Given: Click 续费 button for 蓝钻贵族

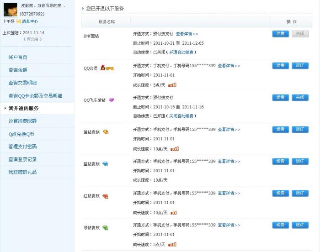Looking at the screenshot, I should pyautogui.click(x=280, y=161).
